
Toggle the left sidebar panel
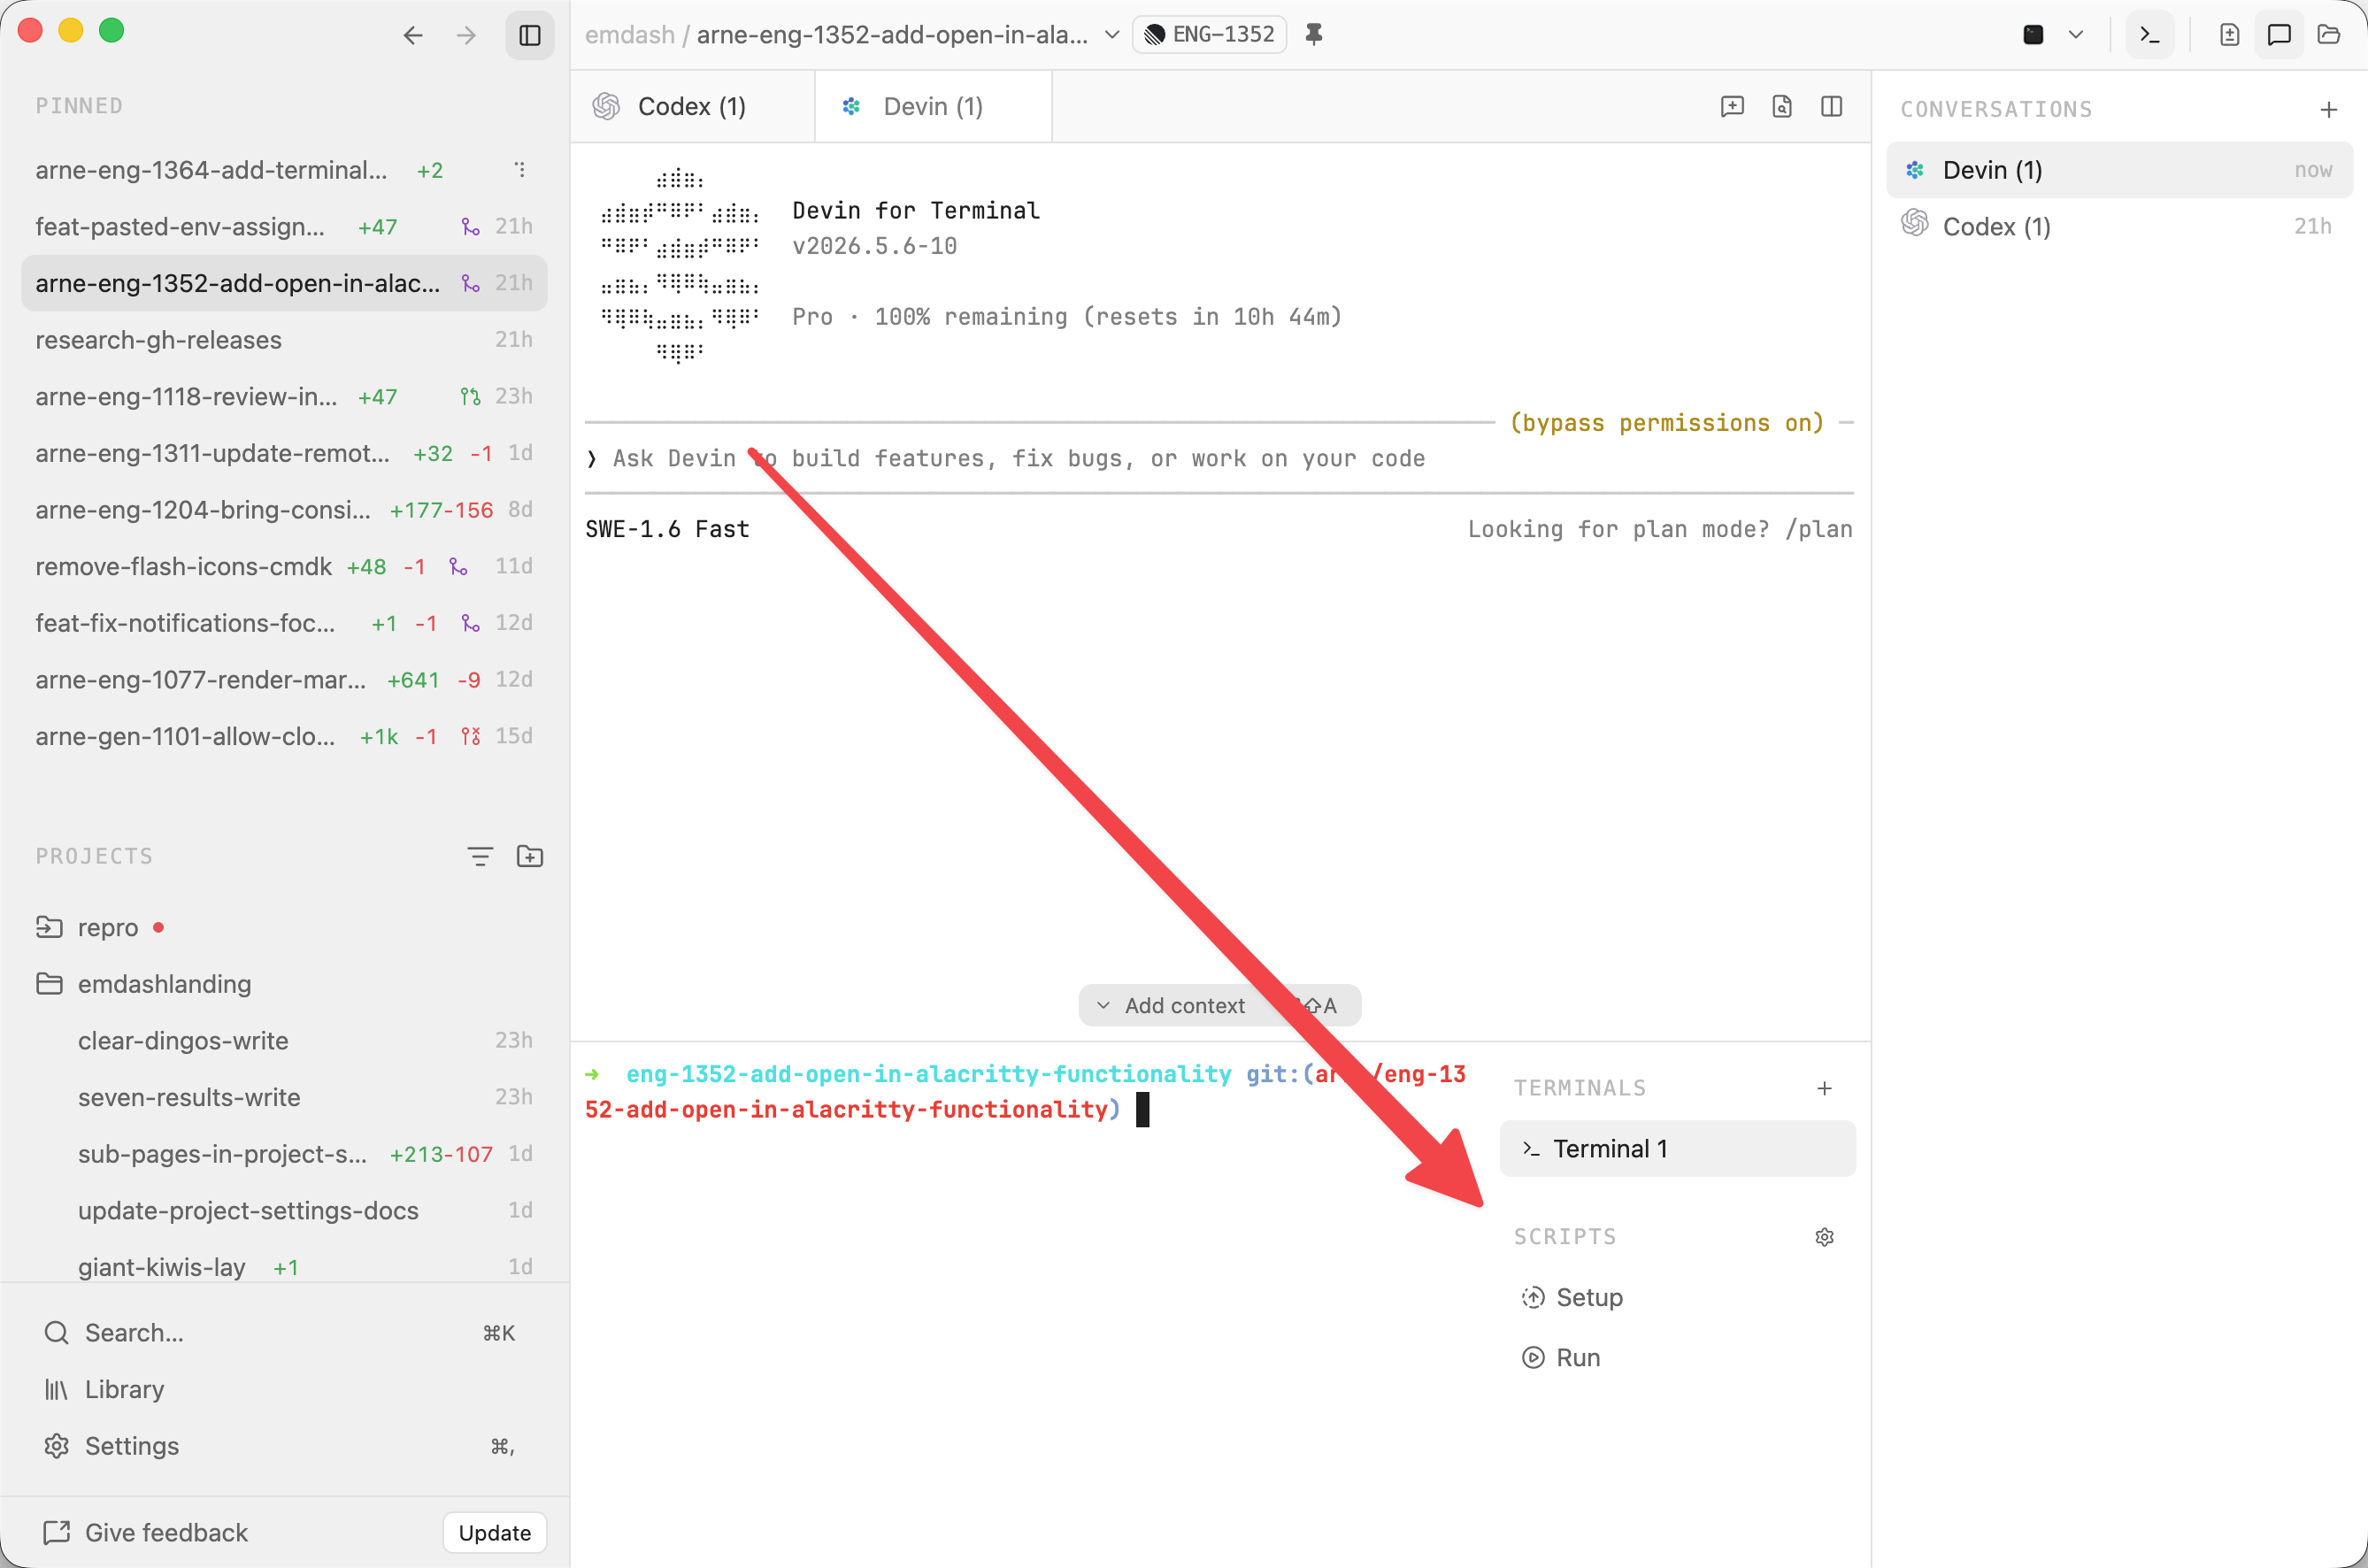coord(530,36)
